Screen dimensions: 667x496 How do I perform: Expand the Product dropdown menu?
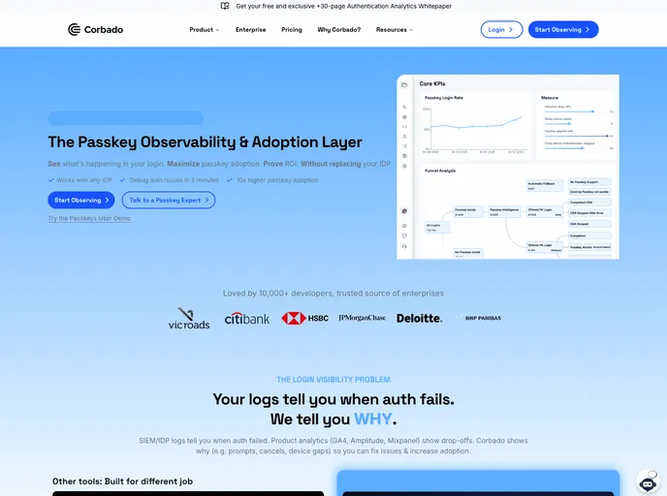coord(204,30)
